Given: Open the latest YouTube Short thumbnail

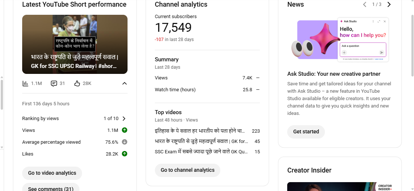Looking at the screenshot, I should click(x=75, y=44).
